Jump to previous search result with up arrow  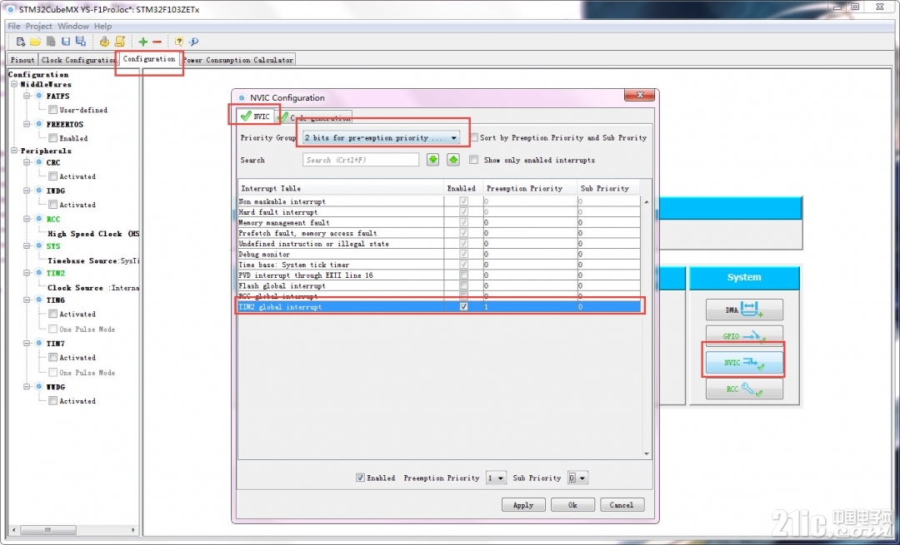coord(453,160)
